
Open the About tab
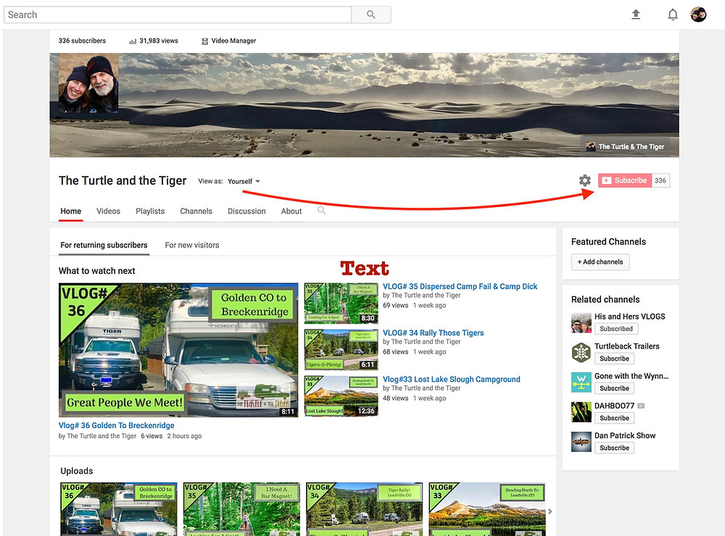(291, 212)
